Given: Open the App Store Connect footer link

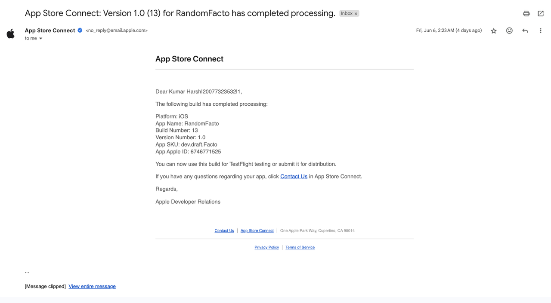Looking at the screenshot, I should (257, 231).
